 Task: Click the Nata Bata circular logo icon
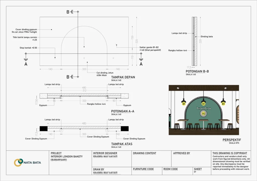[18, 162]
